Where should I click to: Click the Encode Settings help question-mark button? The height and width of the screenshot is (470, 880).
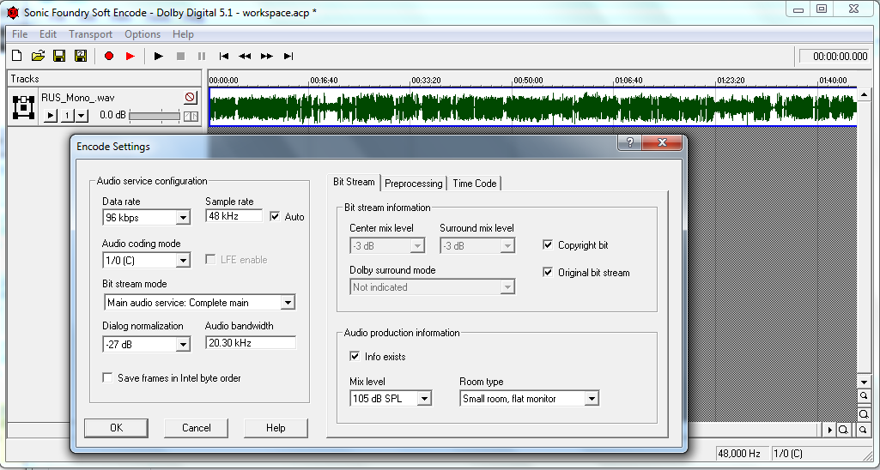coord(629,142)
